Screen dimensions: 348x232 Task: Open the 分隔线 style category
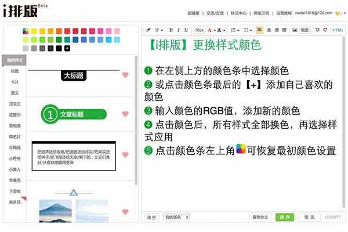[x=15, y=147]
